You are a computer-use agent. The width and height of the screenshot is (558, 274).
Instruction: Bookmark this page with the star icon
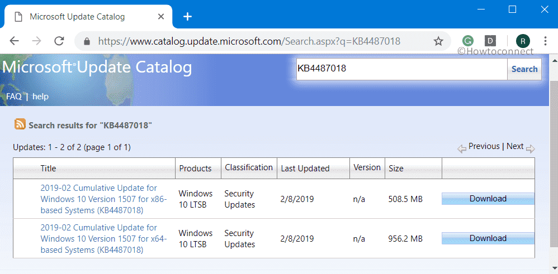coord(438,42)
